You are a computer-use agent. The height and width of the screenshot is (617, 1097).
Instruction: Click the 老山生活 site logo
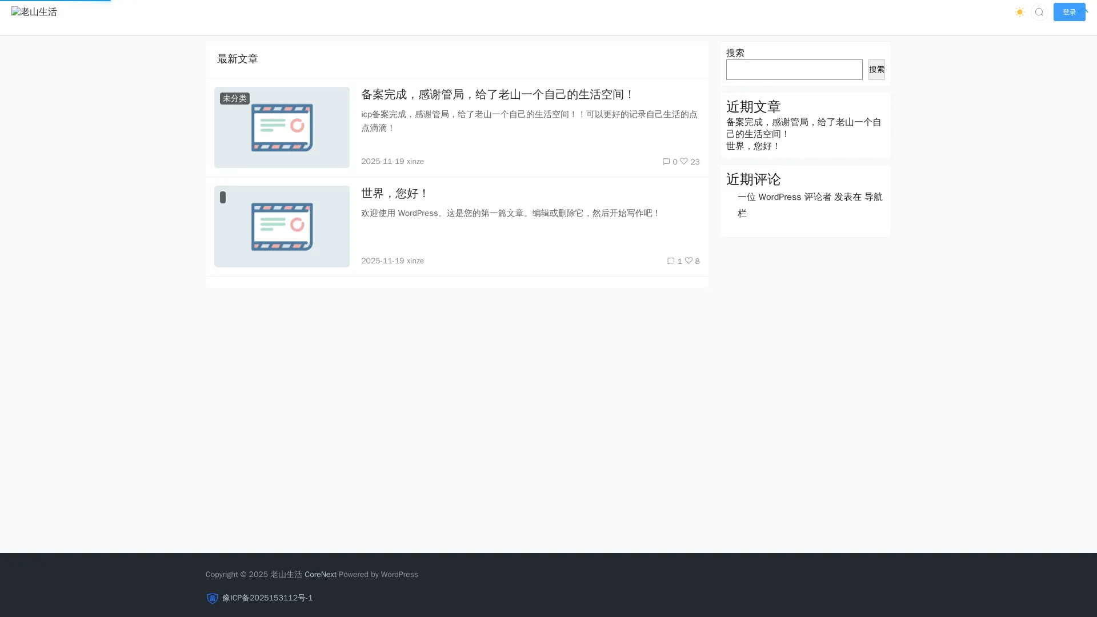[x=34, y=12]
